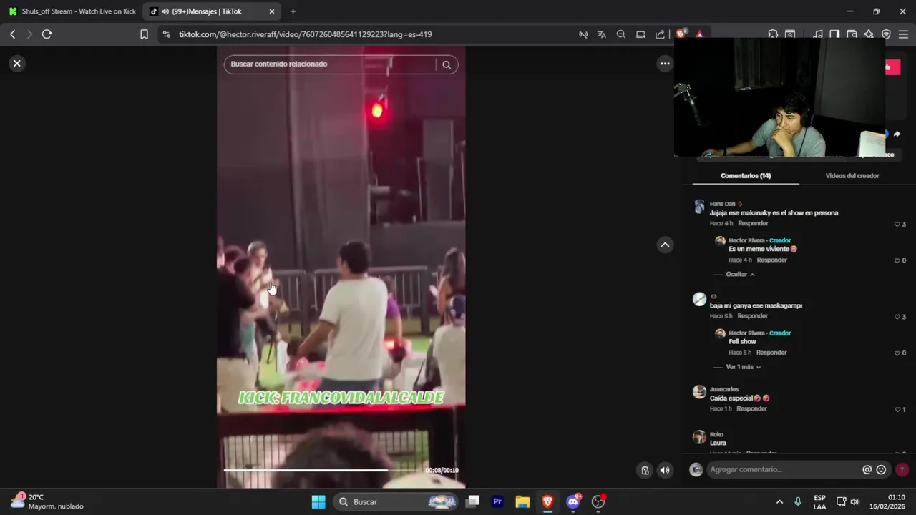Toggle auto-scroll icon beside the volume button
The height and width of the screenshot is (515, 916).
645,470
